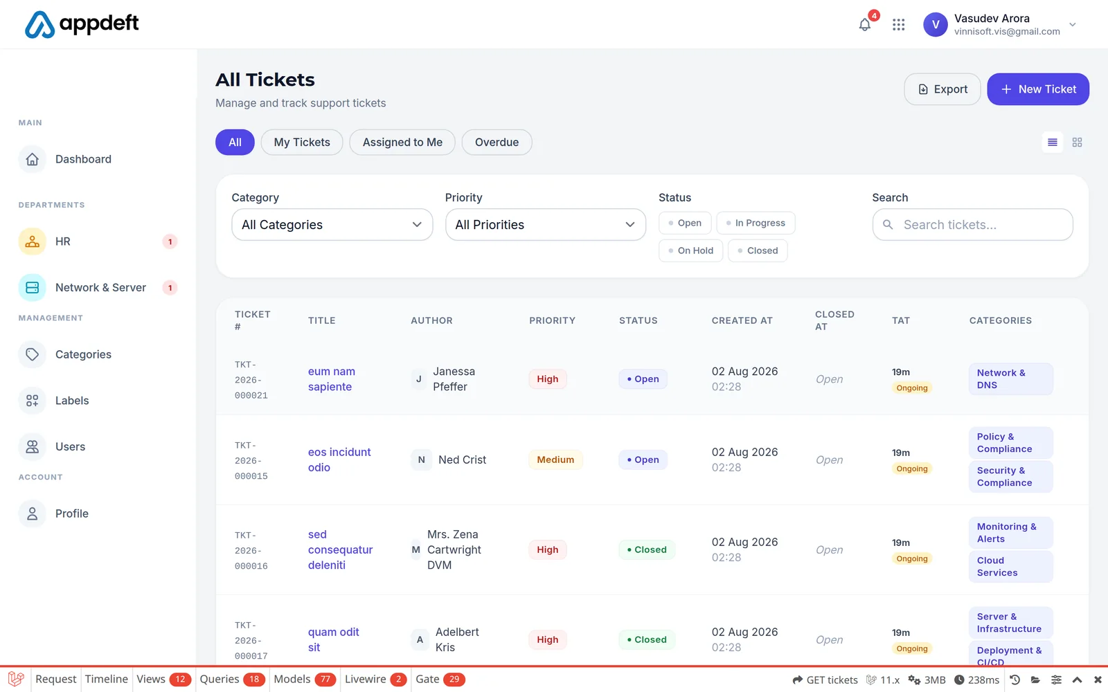Viewport: 1108px width, 692px height.
Task: Open the apps grid launcher
Action: pyautogui.click(x=899, y=25)
